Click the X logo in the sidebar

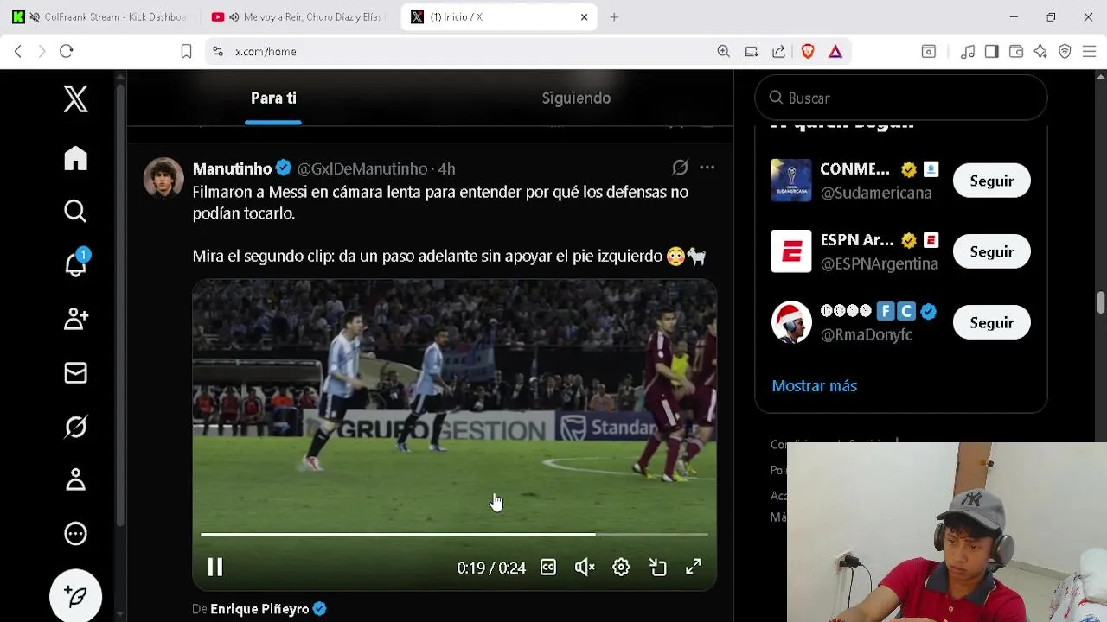tap(76, 99)
